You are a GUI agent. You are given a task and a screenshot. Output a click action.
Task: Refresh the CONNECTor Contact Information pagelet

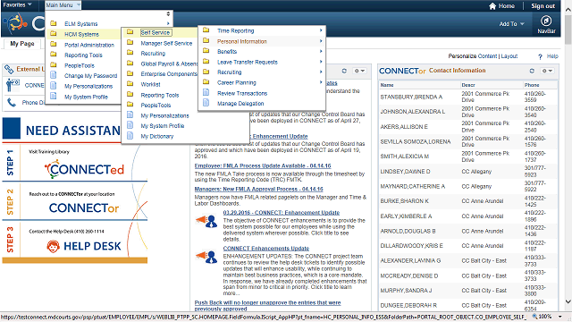click(x=532, y=71)
